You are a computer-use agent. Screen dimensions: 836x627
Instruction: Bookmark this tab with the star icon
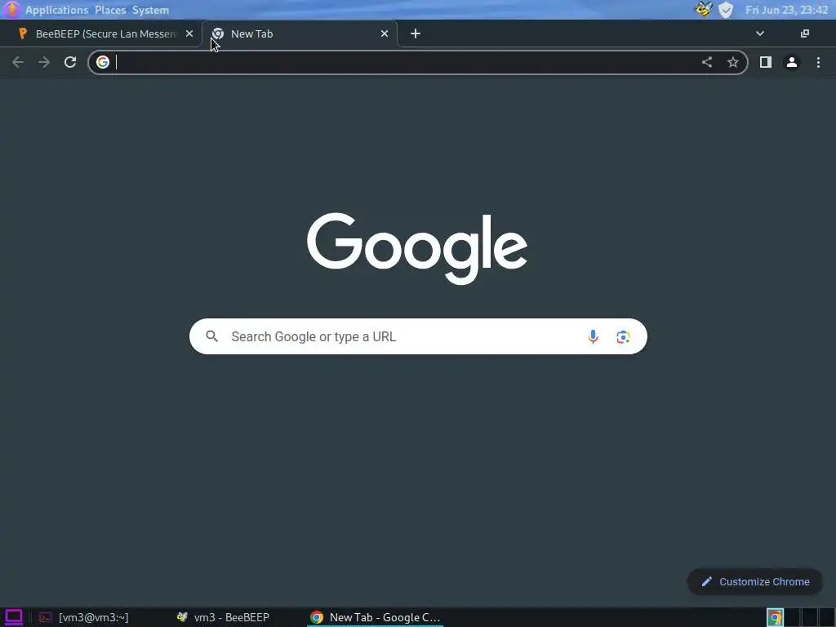tap(733, 62)
